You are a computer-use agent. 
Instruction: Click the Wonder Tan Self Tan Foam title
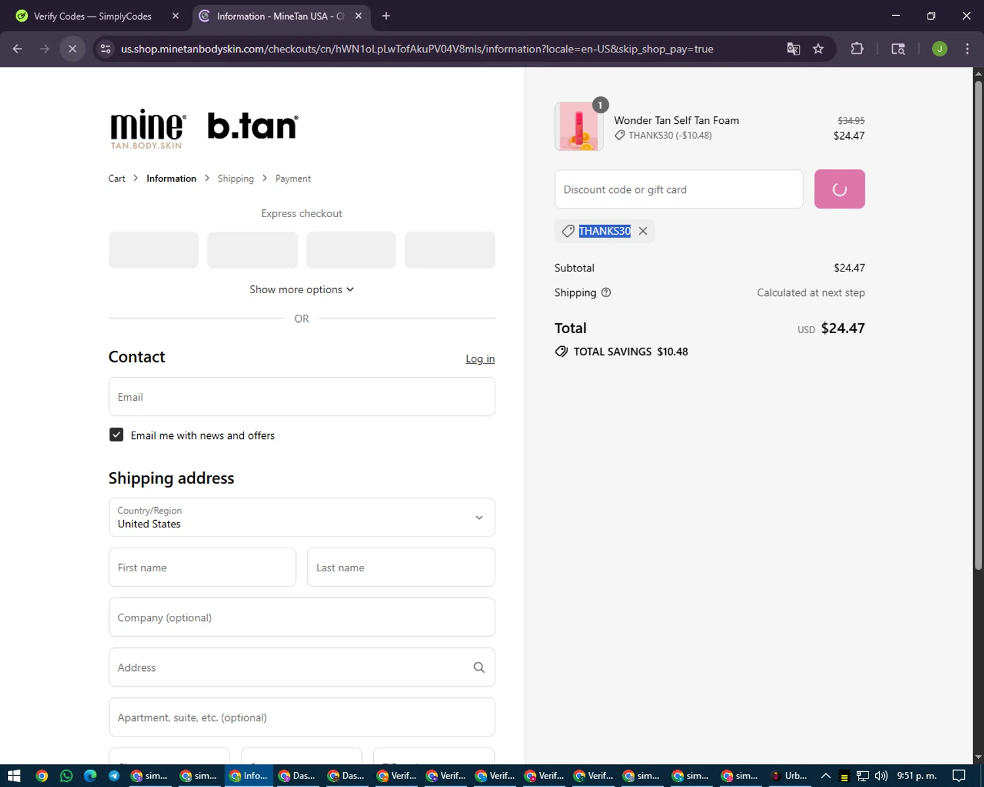(x=676, y=120)
